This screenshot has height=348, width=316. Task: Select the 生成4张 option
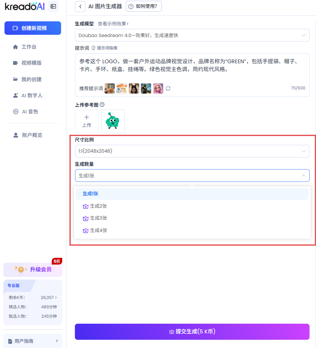[x=99, y=231]
